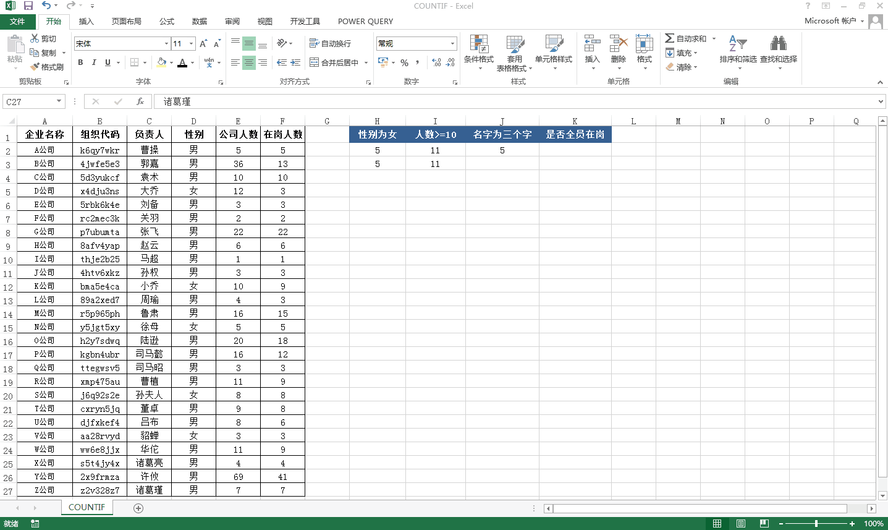This screenshot has width=888, height=530.
Task: Switch to Page Layout view icon
Action: click(740, 524)
